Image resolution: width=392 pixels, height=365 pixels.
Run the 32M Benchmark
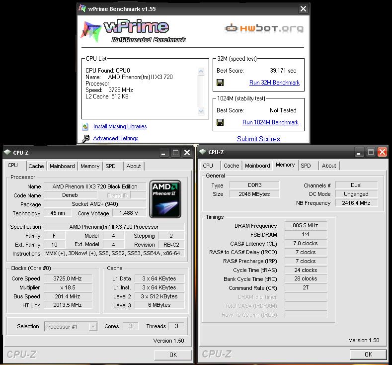coord(274,83)
